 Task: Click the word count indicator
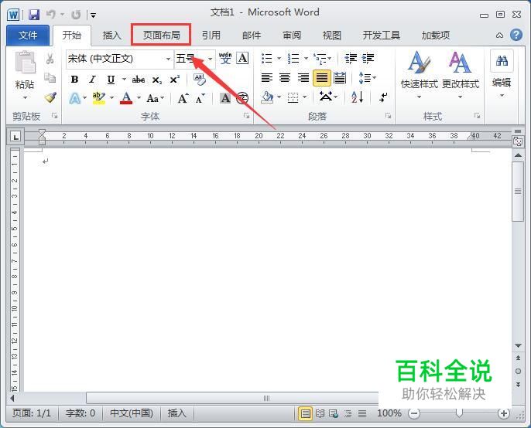81,413
